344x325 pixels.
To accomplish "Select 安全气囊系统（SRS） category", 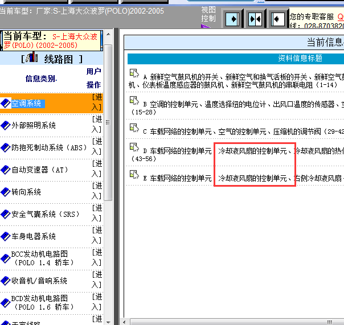I will click(x=46, y=214).
